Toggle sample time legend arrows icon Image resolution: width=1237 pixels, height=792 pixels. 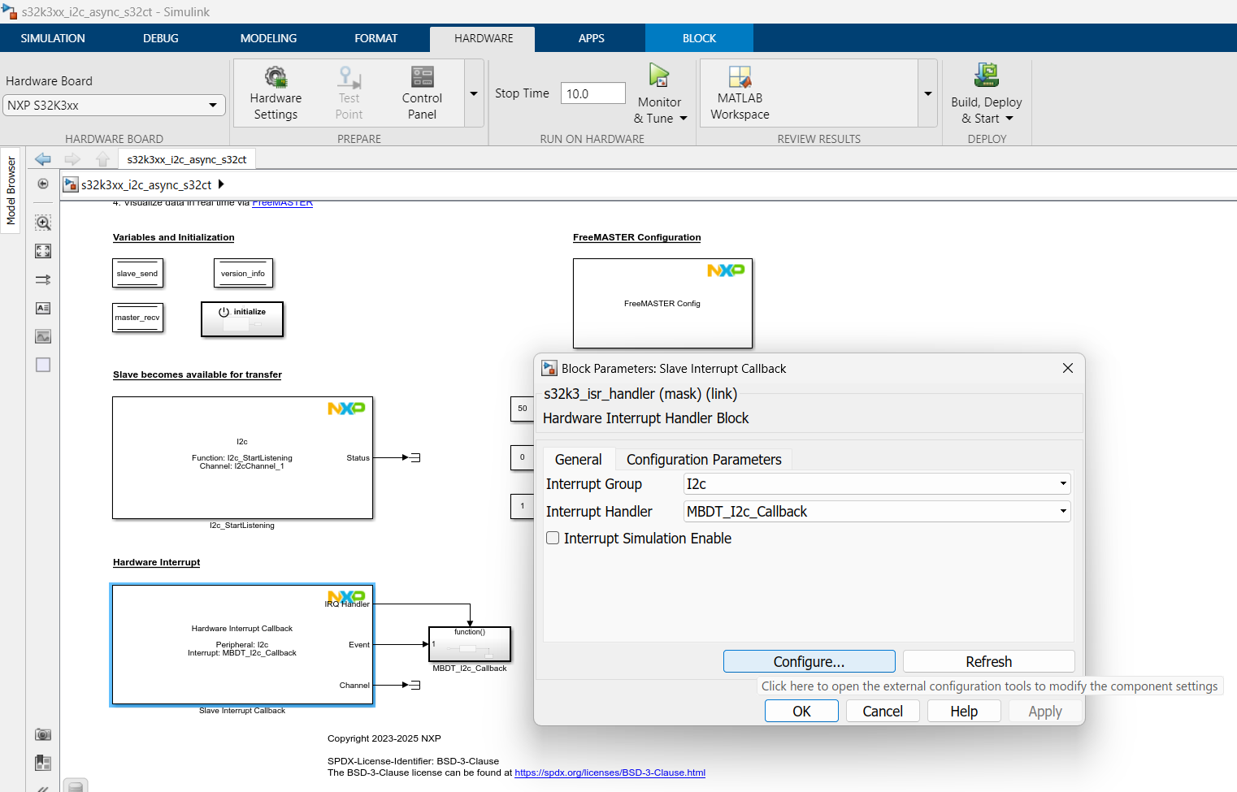43,279
